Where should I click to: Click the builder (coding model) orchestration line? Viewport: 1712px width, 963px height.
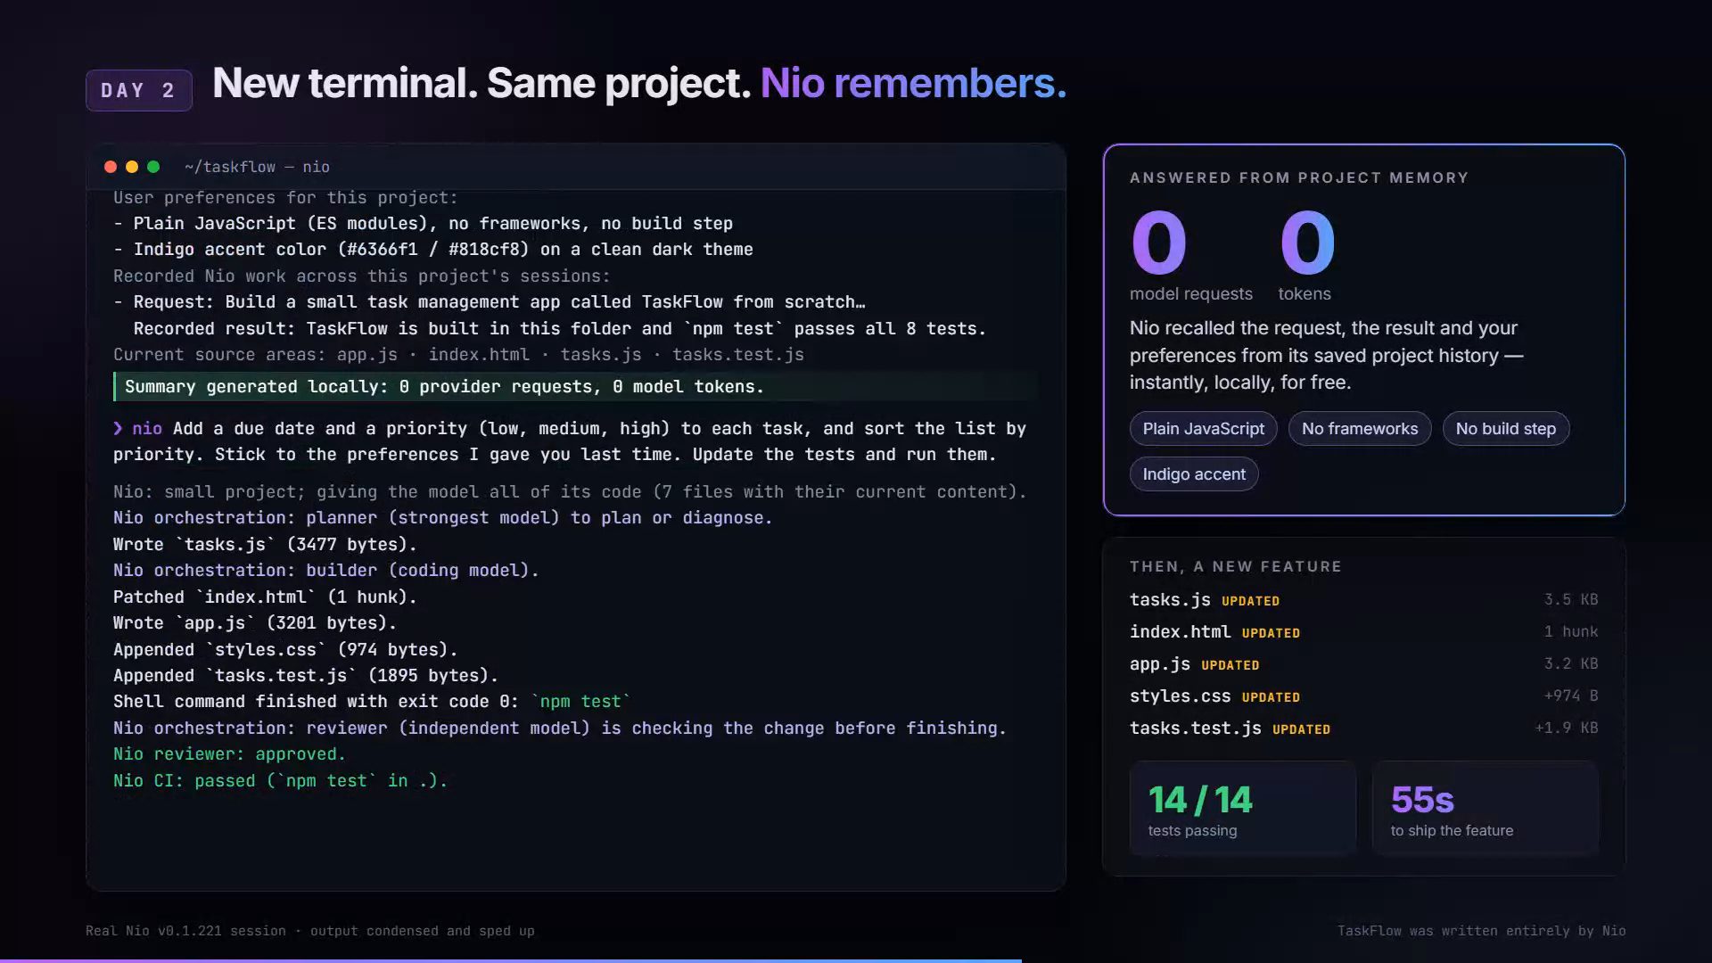coord(326,571)
